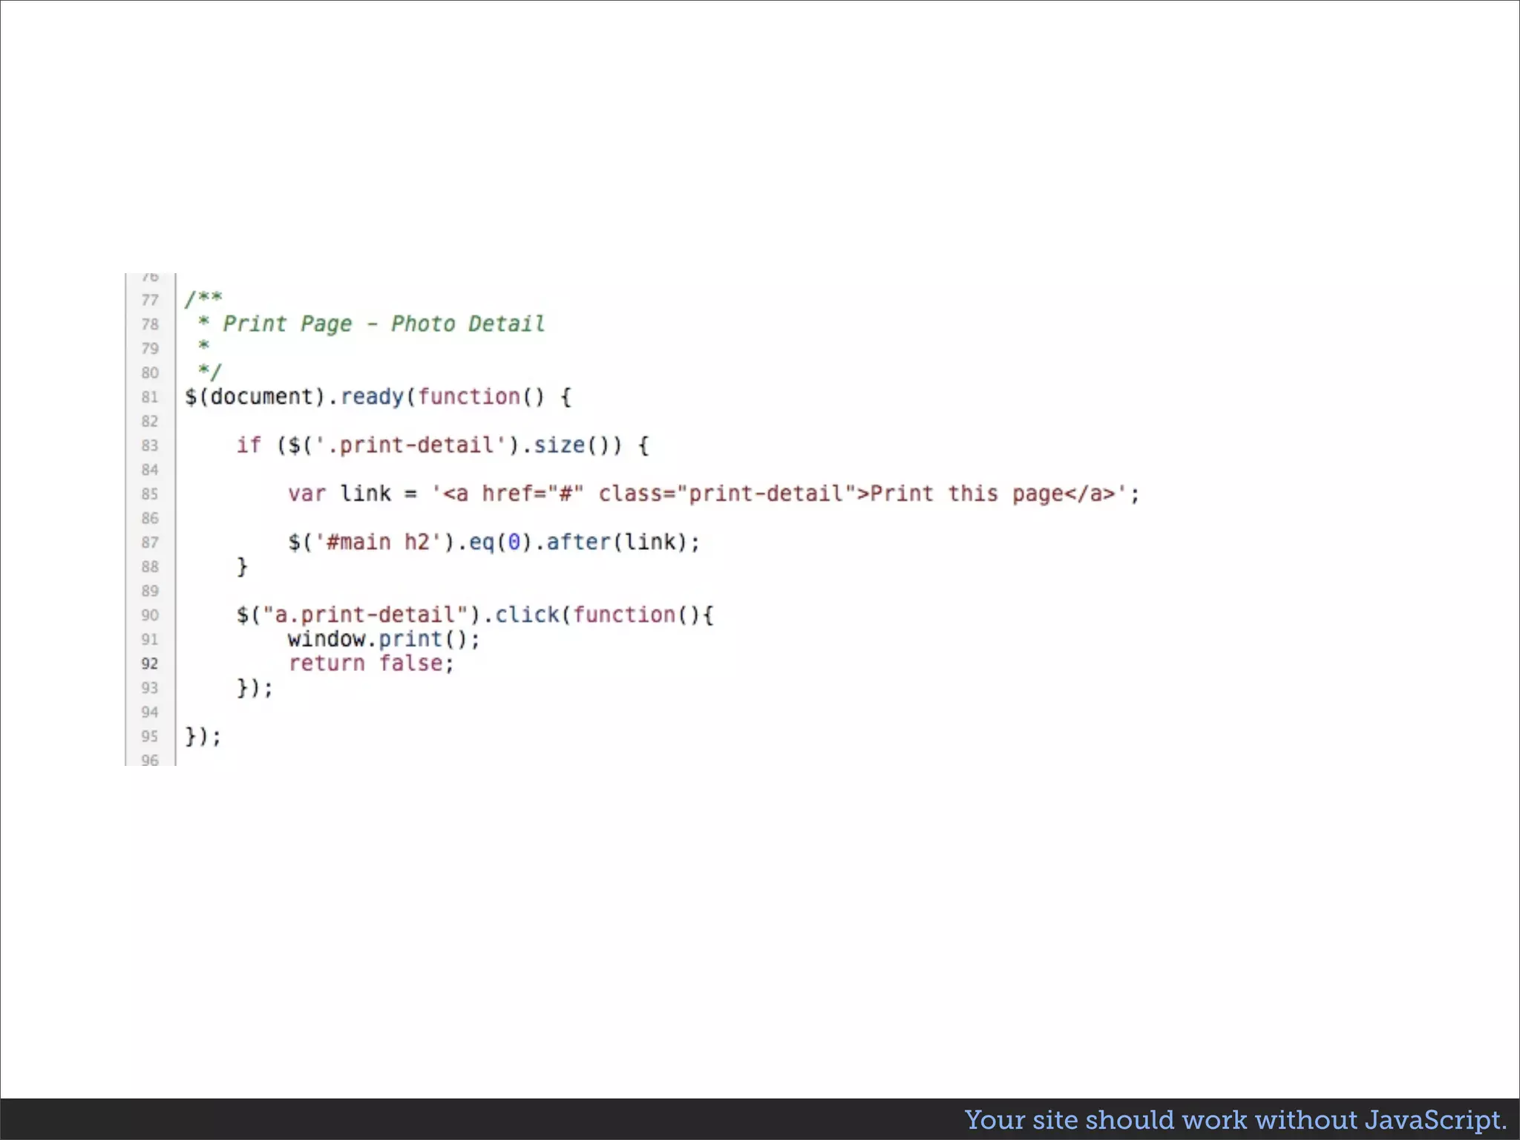The image size is (1520, 1140).
Task: Click line number 95 in the gutter
Action: 150,736
